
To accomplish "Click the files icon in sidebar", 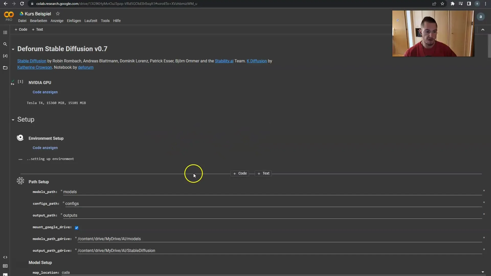I will click(5, 67).
